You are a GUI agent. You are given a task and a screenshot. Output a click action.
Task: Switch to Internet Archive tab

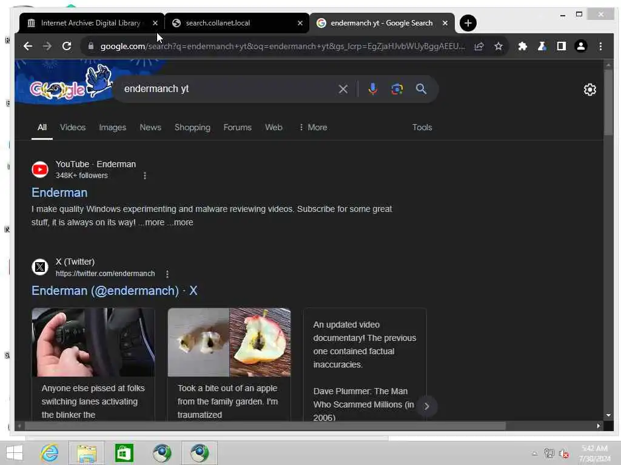[x=91, y=24]
